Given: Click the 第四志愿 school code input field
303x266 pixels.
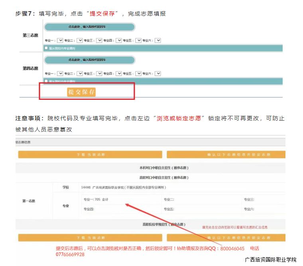Looking at the screenshot, I should pos(89,60).
